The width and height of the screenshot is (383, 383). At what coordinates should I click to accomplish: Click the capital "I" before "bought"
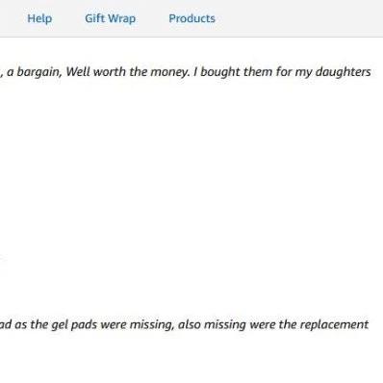coord(195,71)
